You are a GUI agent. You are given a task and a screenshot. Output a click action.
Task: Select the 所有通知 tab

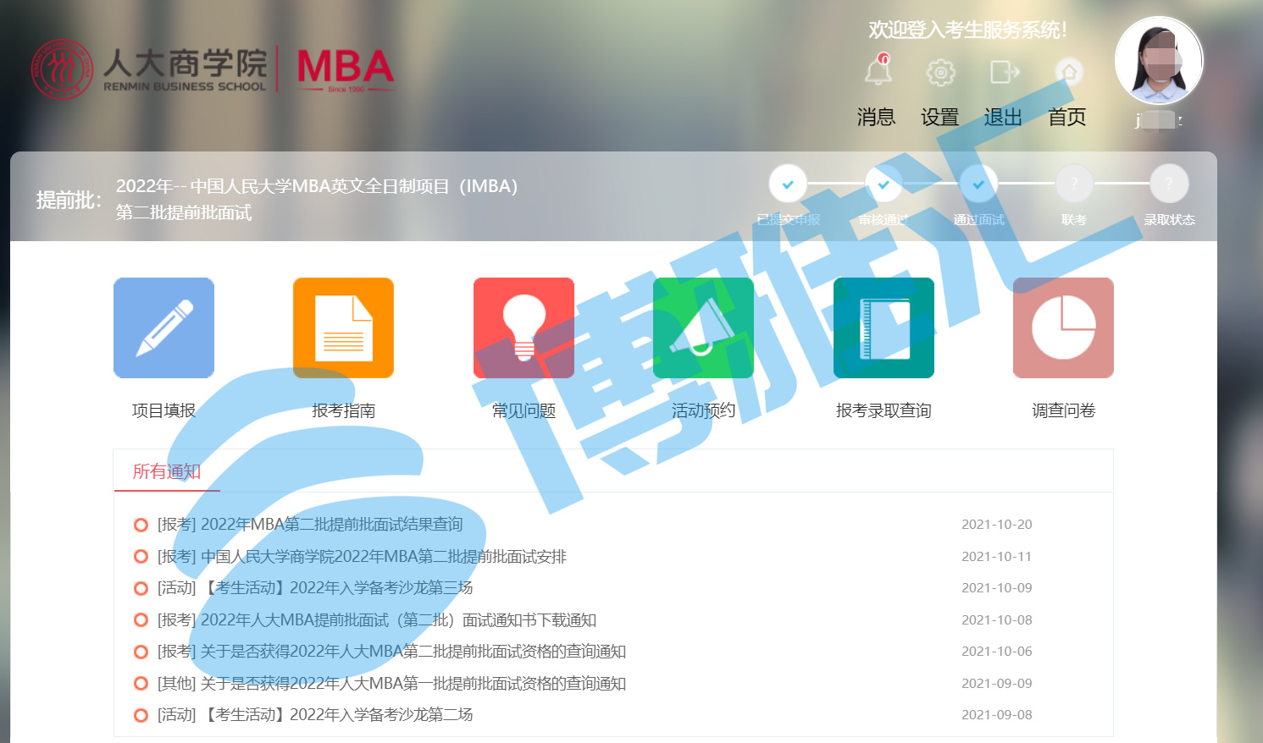point(167,471)
